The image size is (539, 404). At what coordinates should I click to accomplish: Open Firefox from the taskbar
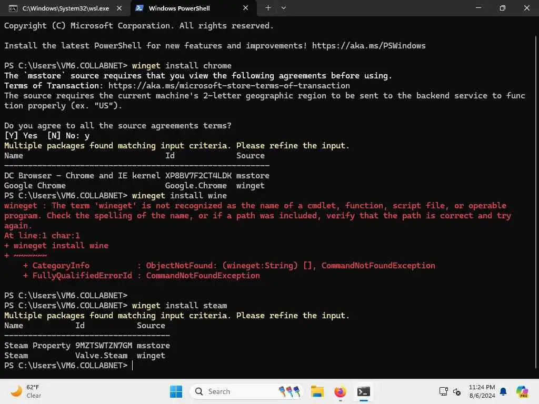pyautogui.click(x=341, y=391)
